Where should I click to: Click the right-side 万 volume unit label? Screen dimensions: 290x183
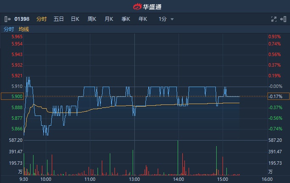tap(270, 172)
